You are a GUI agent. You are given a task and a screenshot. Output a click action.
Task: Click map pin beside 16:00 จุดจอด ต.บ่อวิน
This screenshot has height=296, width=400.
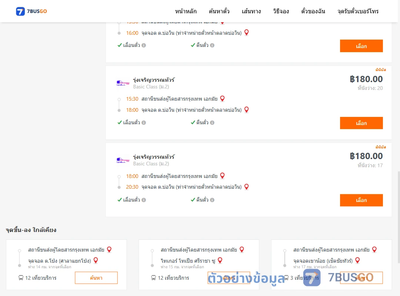click(246, 33)
